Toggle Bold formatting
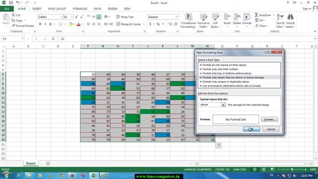 40,24
